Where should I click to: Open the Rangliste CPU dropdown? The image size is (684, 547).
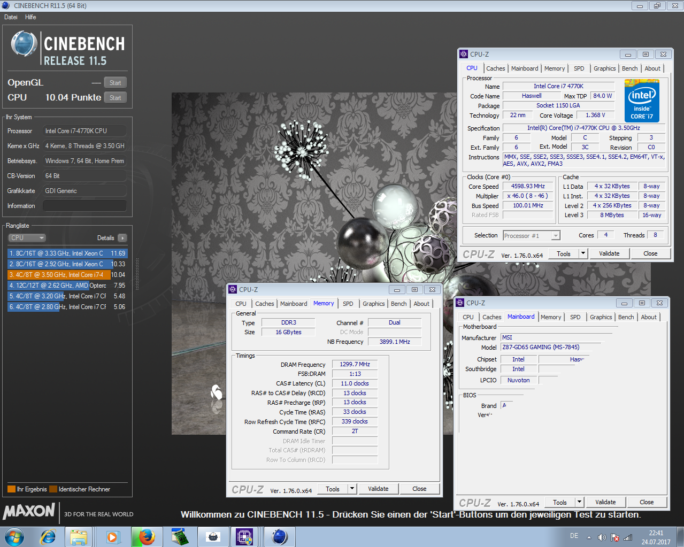pyautogui.click(x=27, y=238)
